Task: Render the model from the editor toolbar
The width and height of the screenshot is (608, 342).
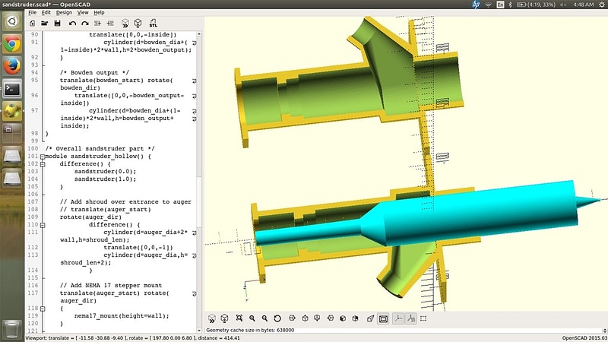Action: click(x=138, y=24)
